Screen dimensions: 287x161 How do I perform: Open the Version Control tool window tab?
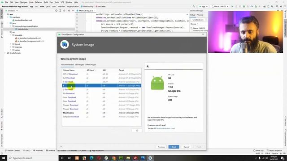pyautogui.click(x=12, y=151)
